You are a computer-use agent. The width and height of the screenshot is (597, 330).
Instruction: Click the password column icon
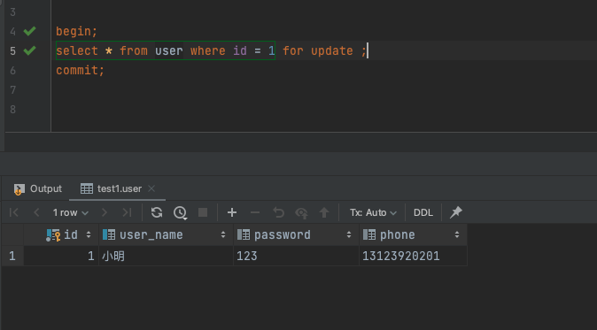click(244, 234)
